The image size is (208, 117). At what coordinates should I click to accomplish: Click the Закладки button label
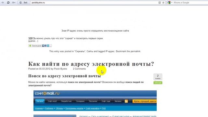[x=36, y=45]
